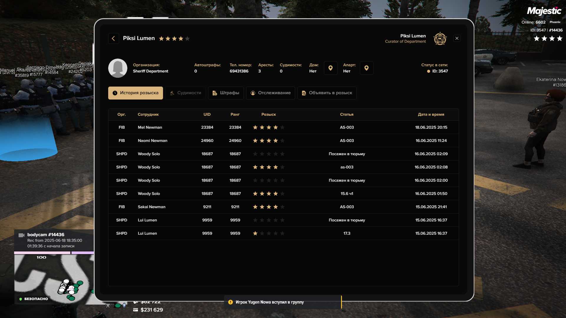Click the bodycam camera icon
566x318 pixels.
pos(22,235)
